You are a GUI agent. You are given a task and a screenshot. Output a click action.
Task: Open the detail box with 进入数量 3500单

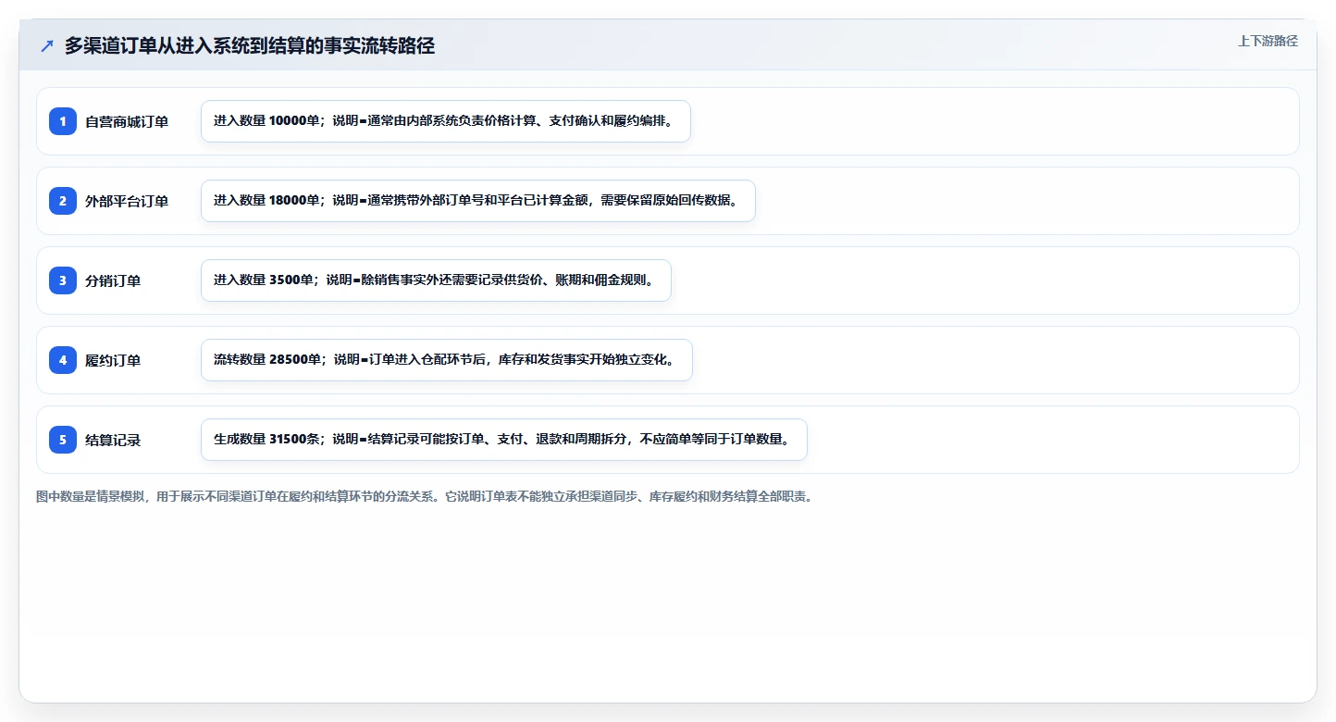pos(436,280)
